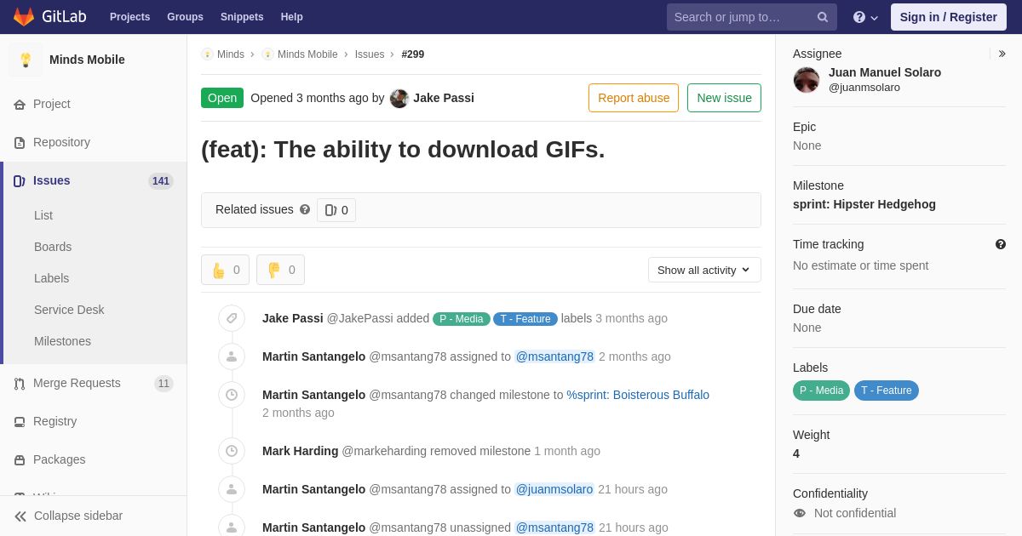
Task: Click the Confidentiality eye icon
Action: tap(800, 513)
